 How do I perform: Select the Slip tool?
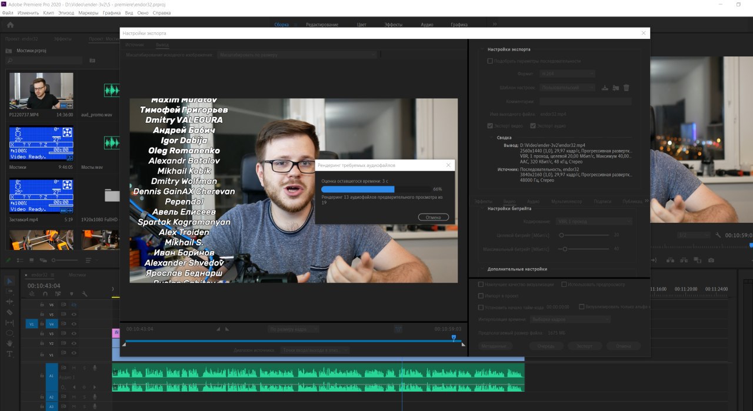pos(9,323)
